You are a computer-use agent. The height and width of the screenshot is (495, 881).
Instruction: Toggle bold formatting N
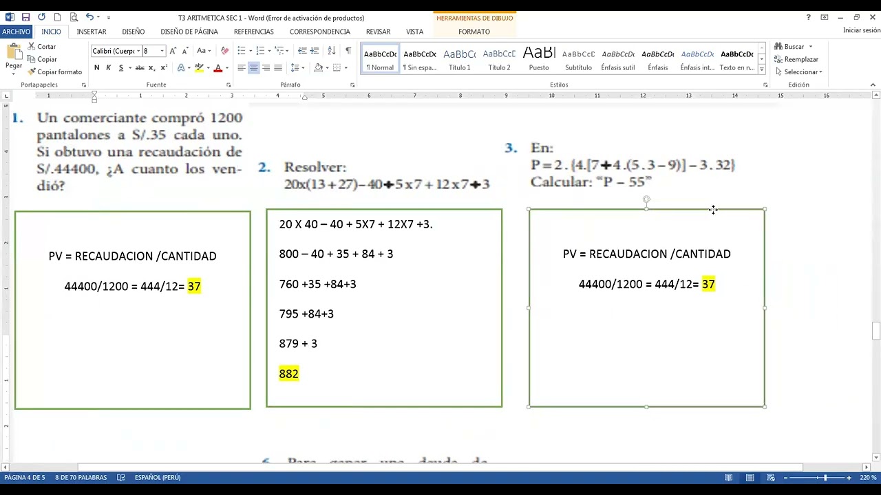96,67
